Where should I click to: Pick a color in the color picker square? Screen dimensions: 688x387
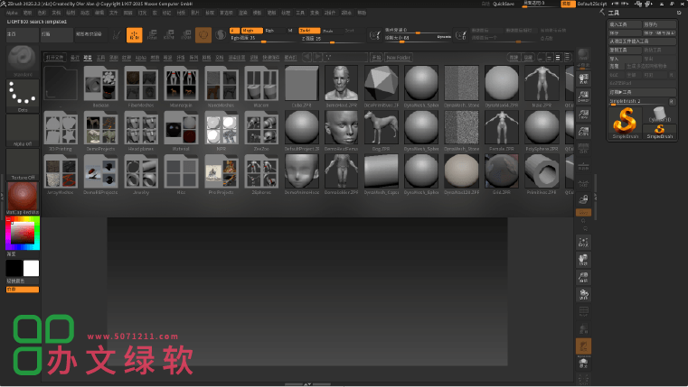coord(23,233)
